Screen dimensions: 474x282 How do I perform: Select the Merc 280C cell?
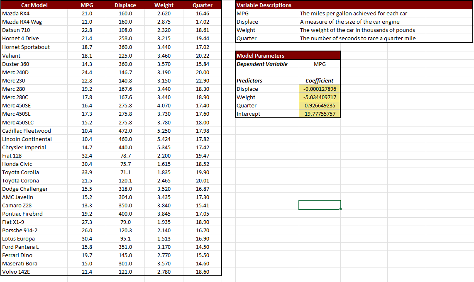(34, 97)
